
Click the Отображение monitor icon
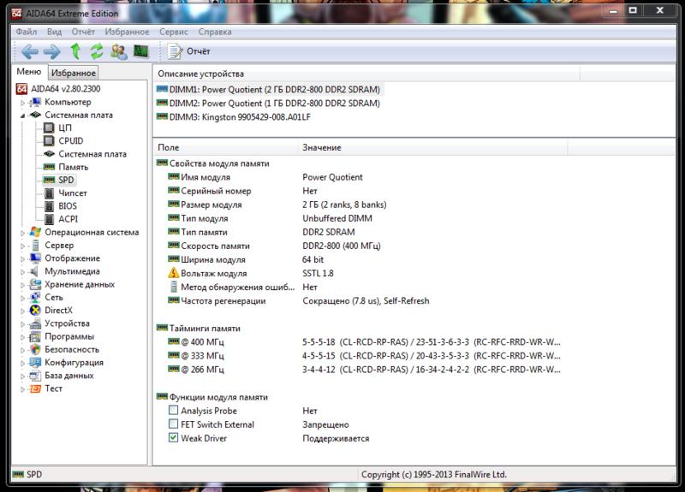(35, 258)
